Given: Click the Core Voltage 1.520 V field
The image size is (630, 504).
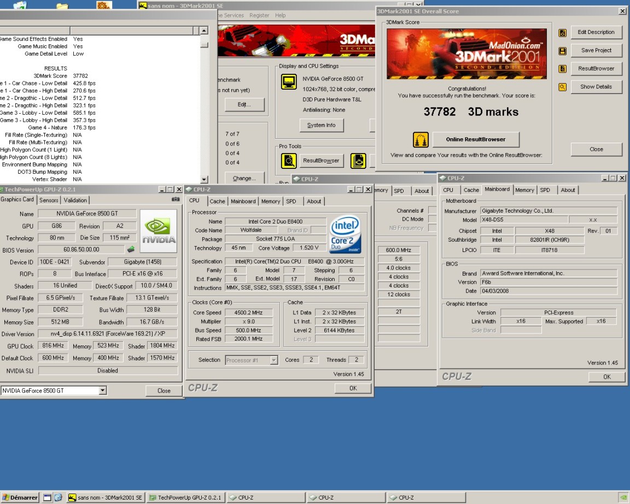Looking at the screenshot, I should pyautogui.click(x=309, y=248).
